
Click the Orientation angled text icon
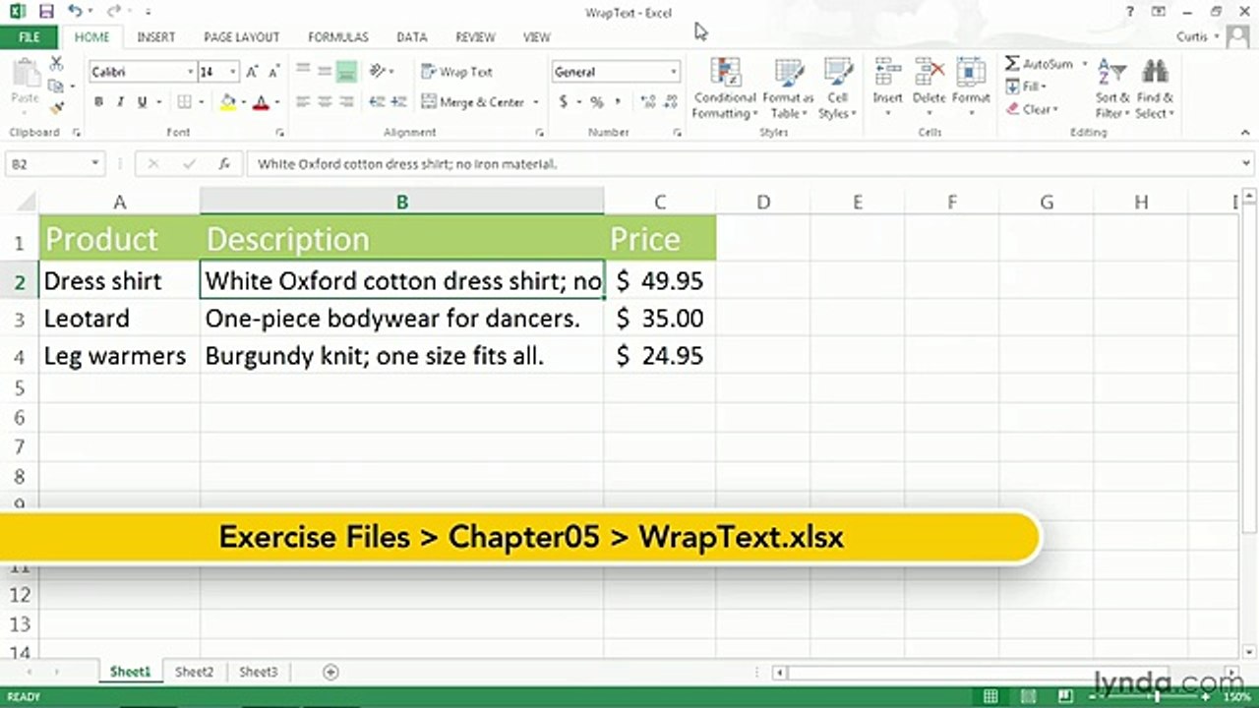point(378,71)
